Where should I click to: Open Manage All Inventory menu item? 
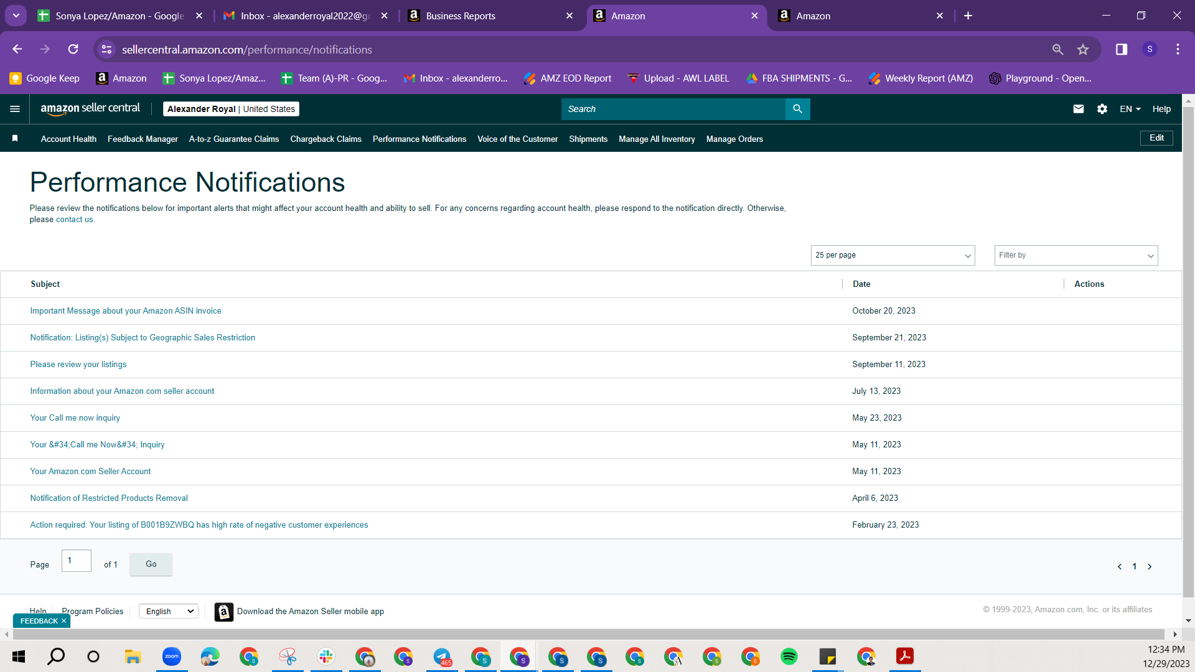tap(657, 139)
